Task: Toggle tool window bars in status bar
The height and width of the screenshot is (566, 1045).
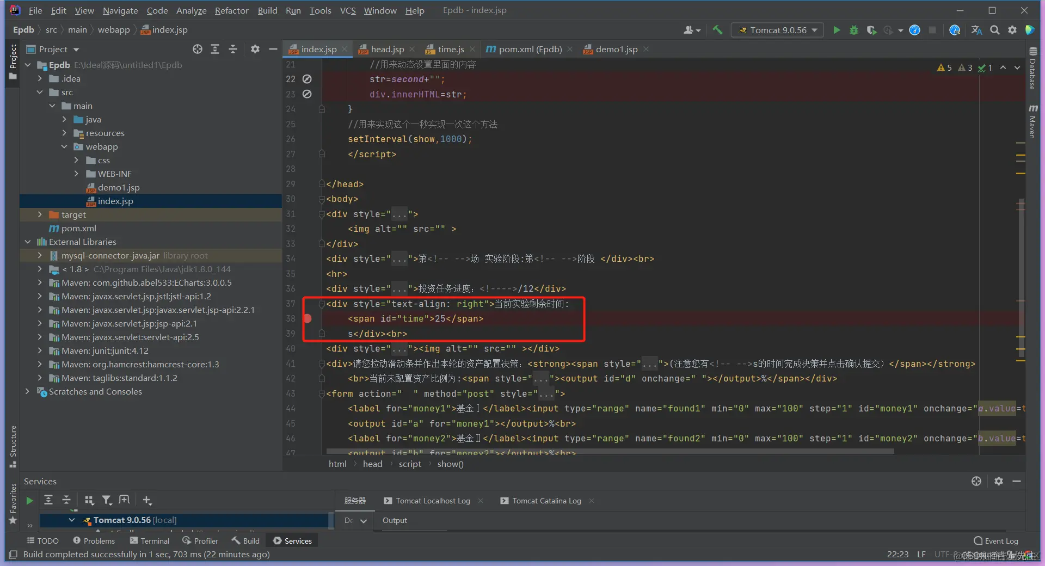Action: click(13, 555)
